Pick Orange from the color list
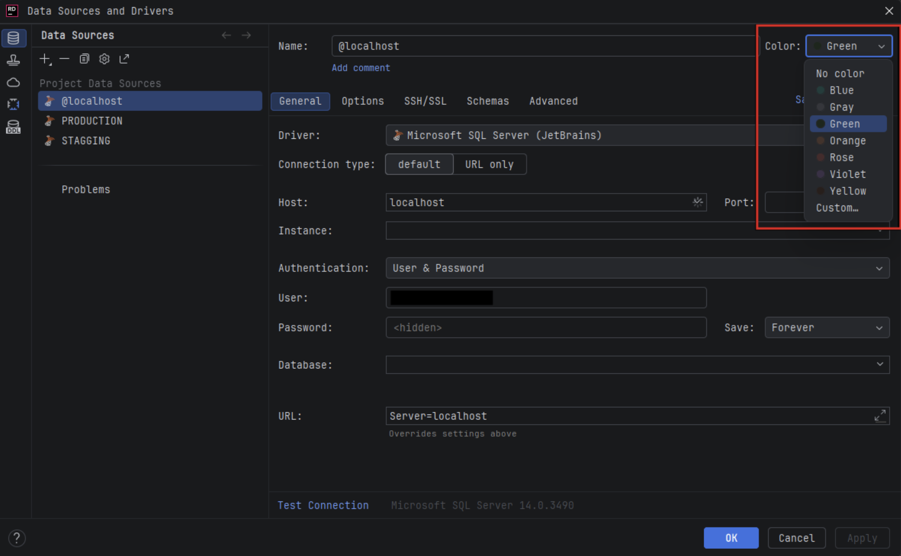This screenshot has width=901, height=556. (x=848, y=141)
